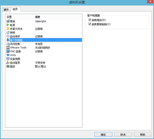This screenshot has width=154, height=139.
Task: Click the 快照 snapshot icon
Action: click(8, 32)
